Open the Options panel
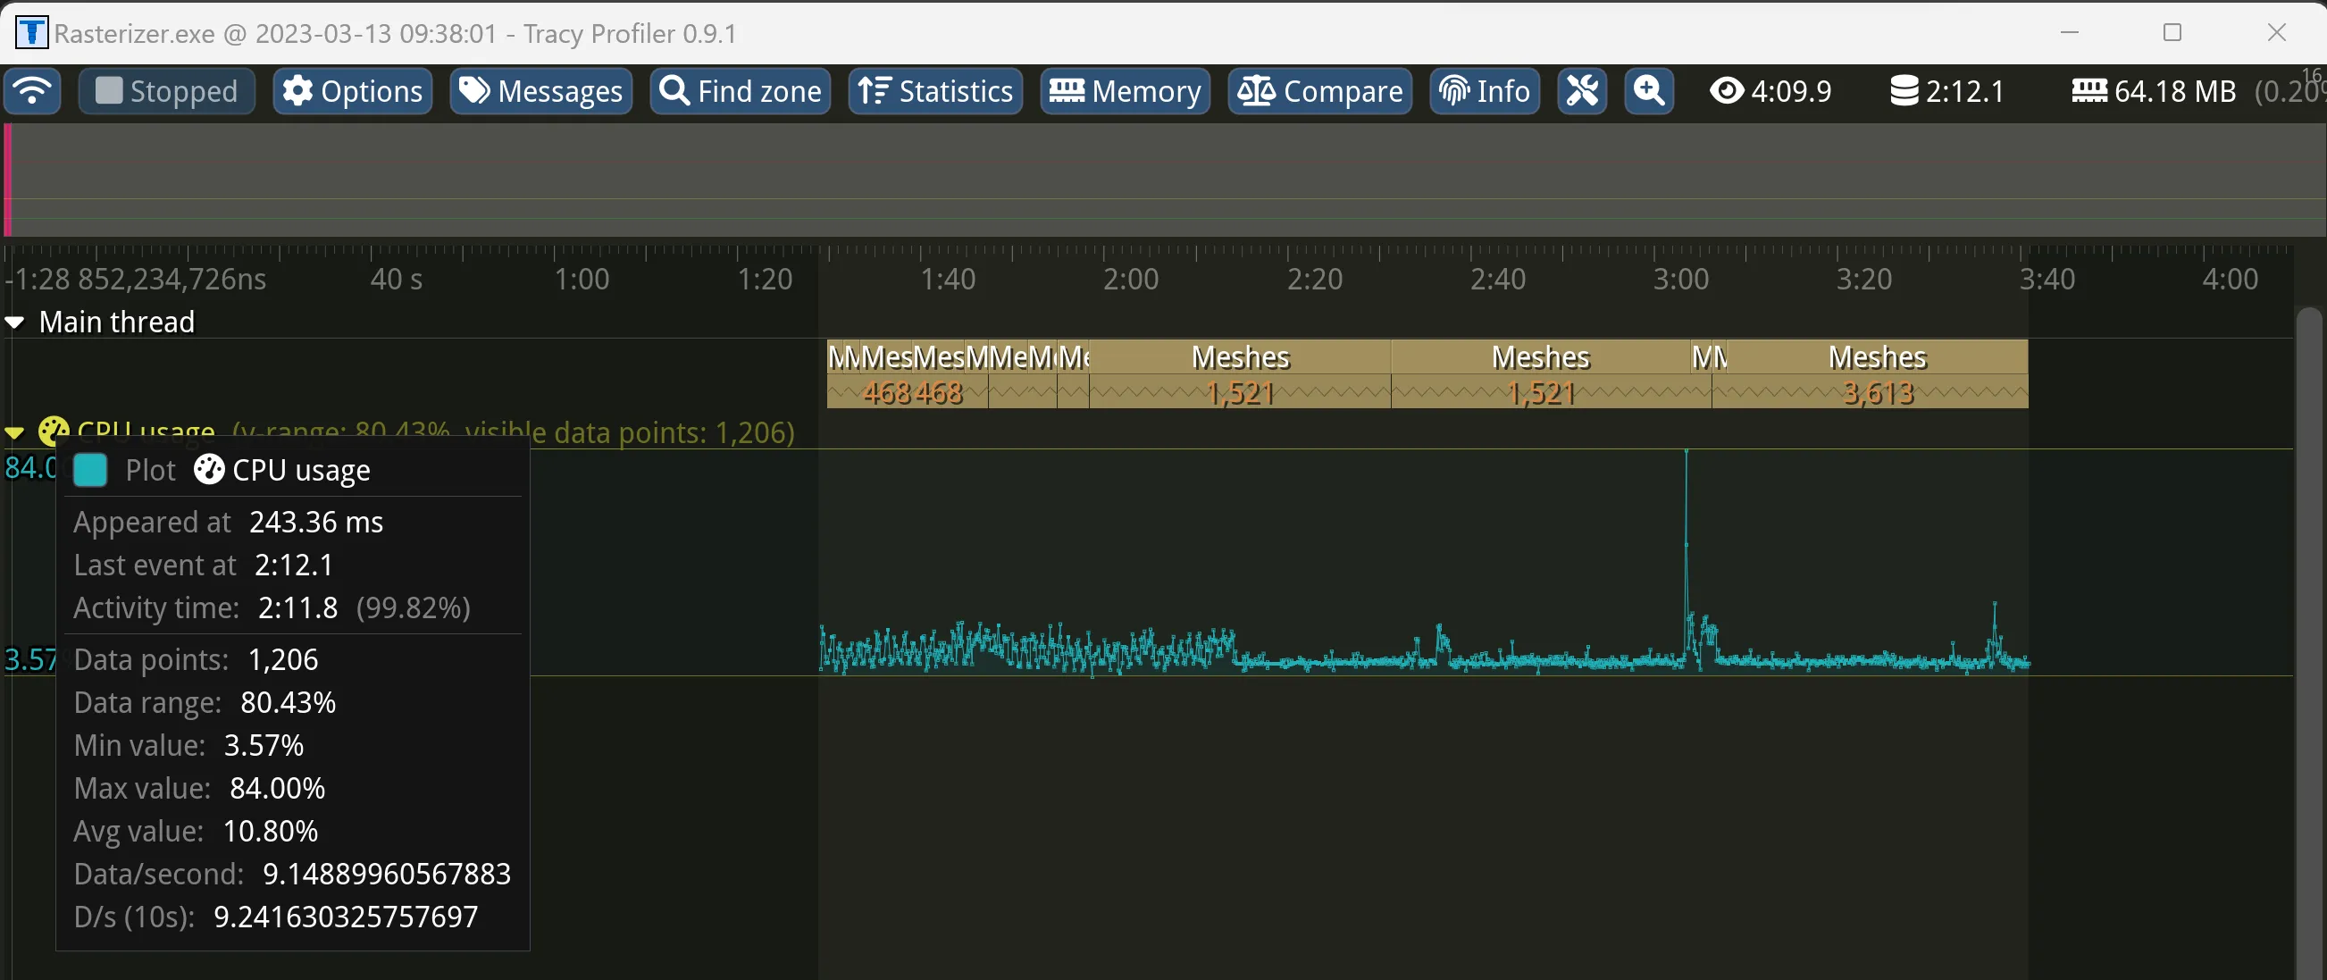This screenshot has height=980, width=2327. click(352, 90)
